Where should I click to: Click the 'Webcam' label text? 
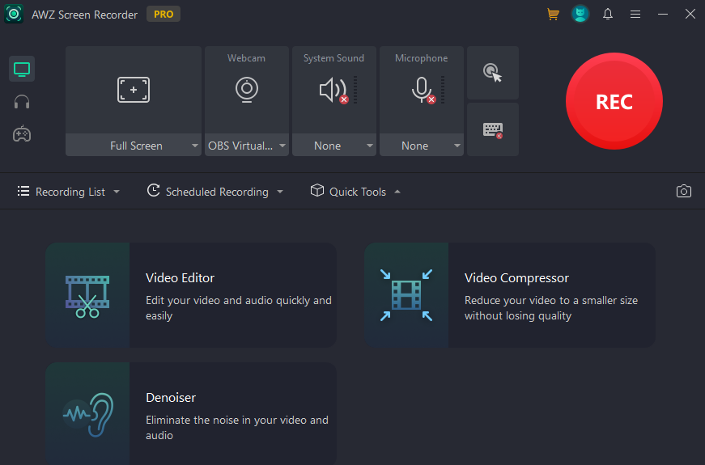pos(246,58)
